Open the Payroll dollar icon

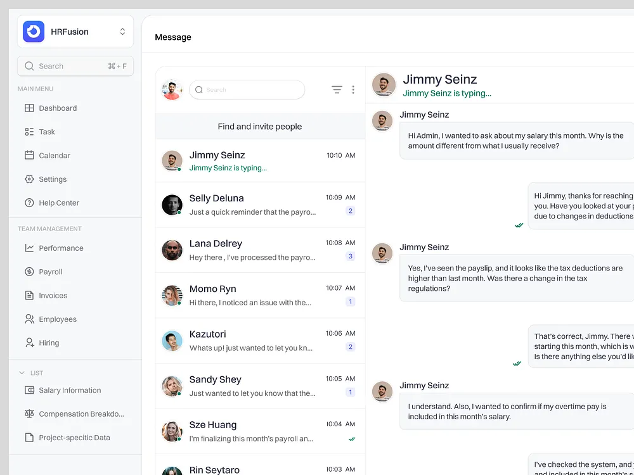pos(29,271)
